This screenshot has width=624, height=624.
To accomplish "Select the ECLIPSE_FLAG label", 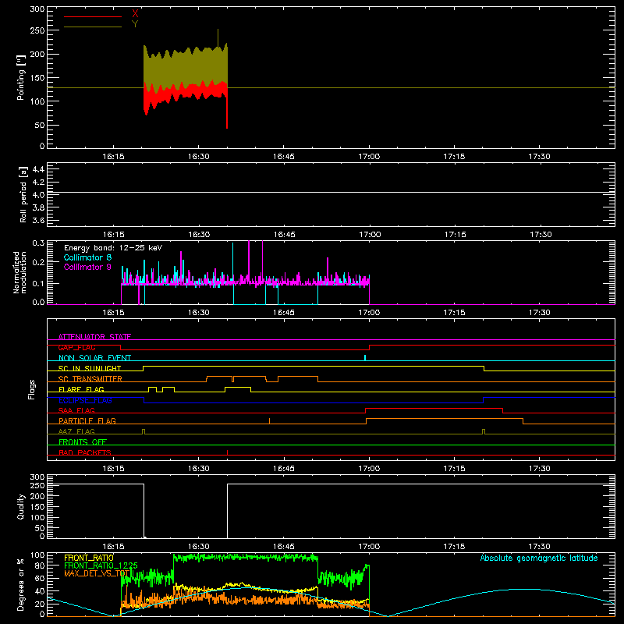I will coord(85,400).
